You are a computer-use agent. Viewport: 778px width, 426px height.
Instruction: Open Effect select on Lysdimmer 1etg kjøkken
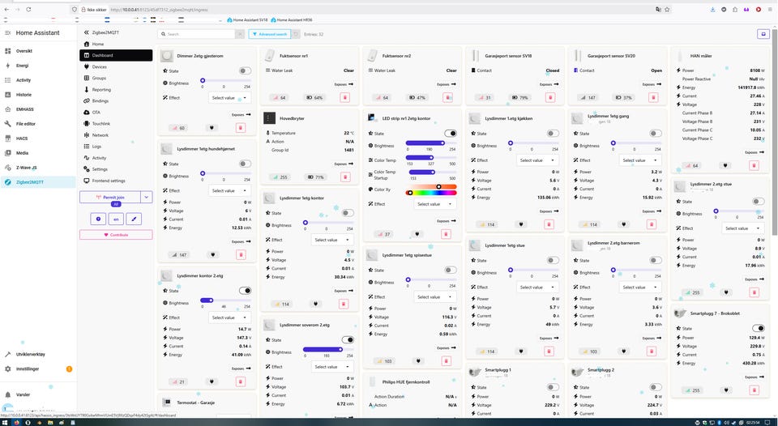537,160
